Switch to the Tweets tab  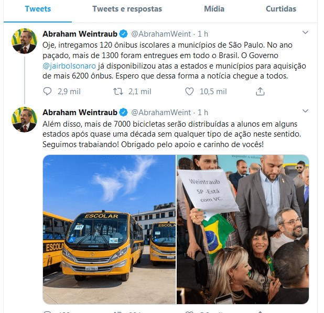point(38,9)
